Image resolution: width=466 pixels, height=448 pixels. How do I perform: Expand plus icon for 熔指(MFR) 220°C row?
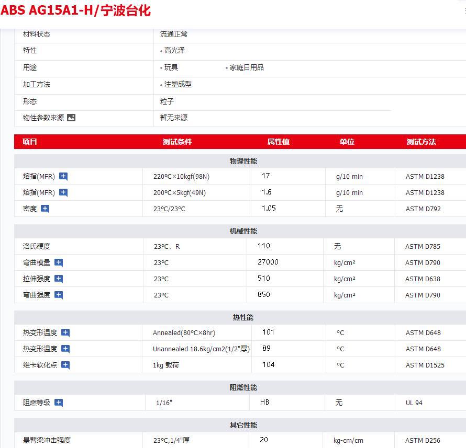[x=63, y=177]
